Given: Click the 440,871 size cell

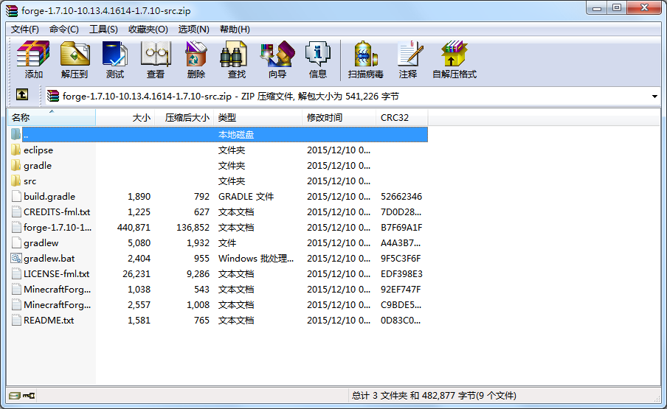Looking at the screenshot, I should [134, 228].
